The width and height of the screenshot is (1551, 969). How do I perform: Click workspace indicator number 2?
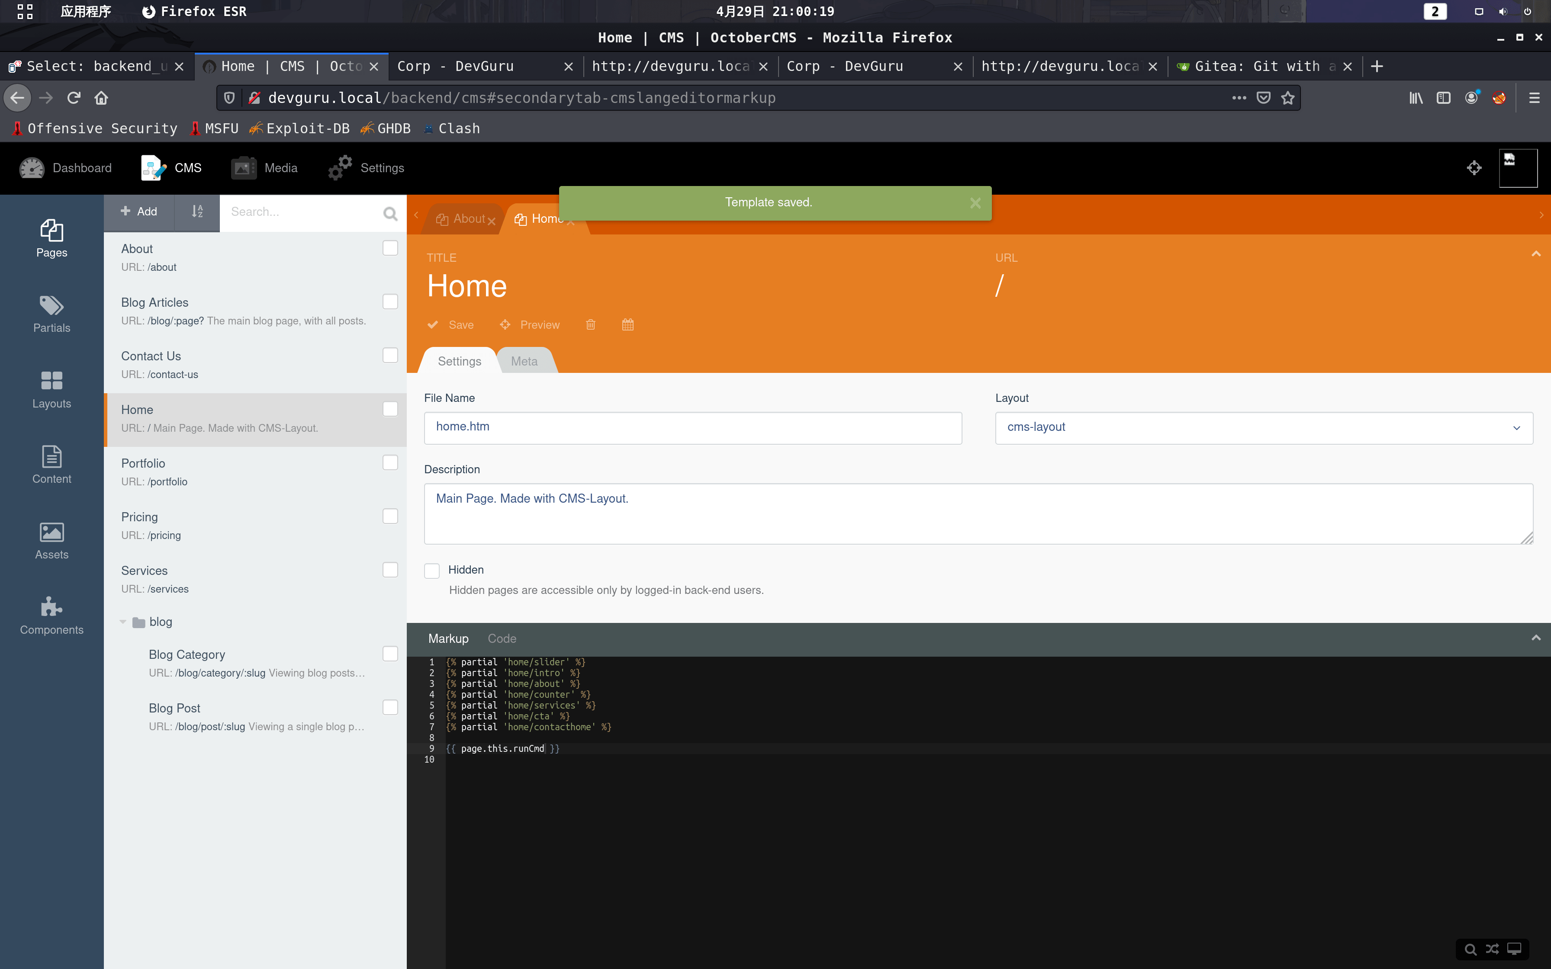pos(1435,12)
